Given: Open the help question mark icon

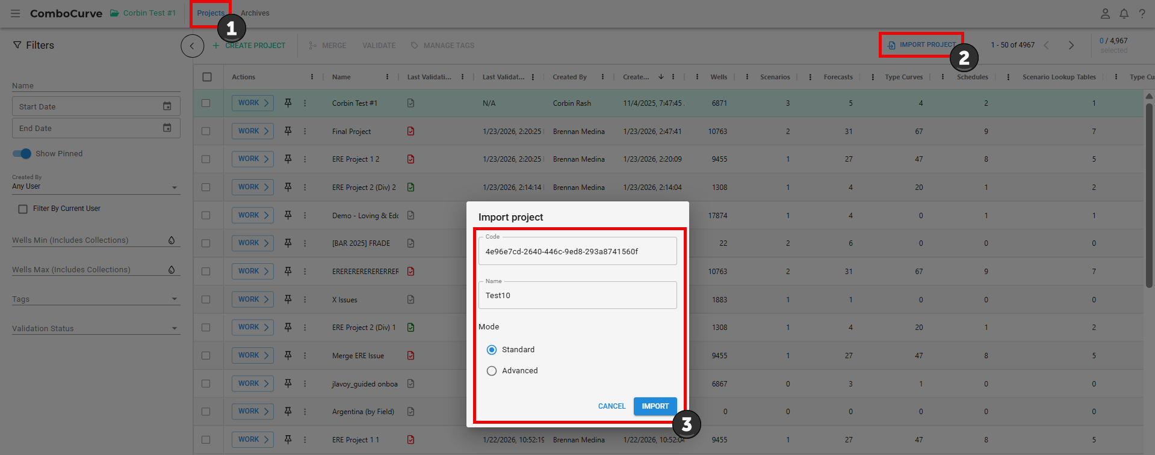Looking at the screenshot, I should click(1142, 13).
